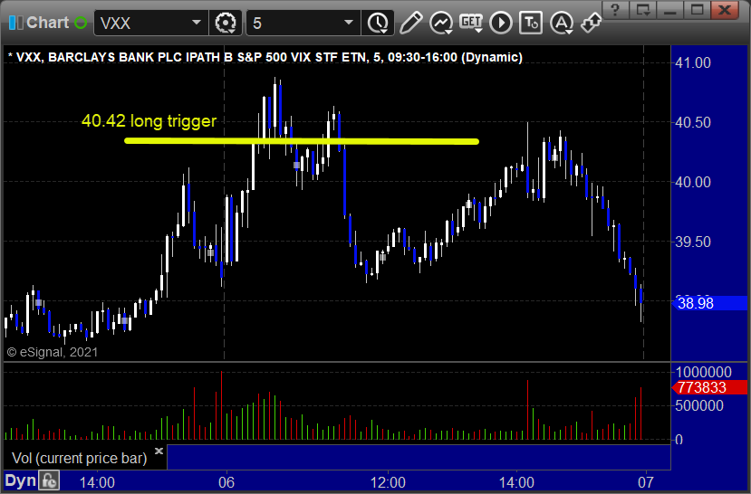751x494 pixels.
Task: Click the Dyn scaling mode button
Action: coord(20,480)
